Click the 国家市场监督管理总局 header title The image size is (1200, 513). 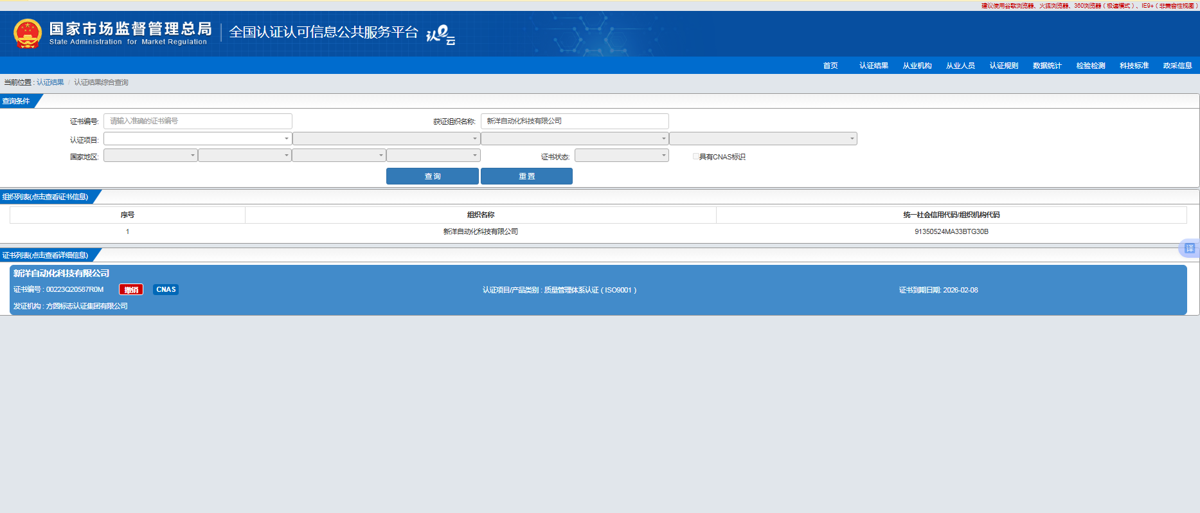coord(130,29)
